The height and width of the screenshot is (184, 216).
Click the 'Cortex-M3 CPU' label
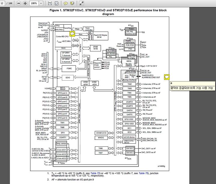tap(62, 36)
